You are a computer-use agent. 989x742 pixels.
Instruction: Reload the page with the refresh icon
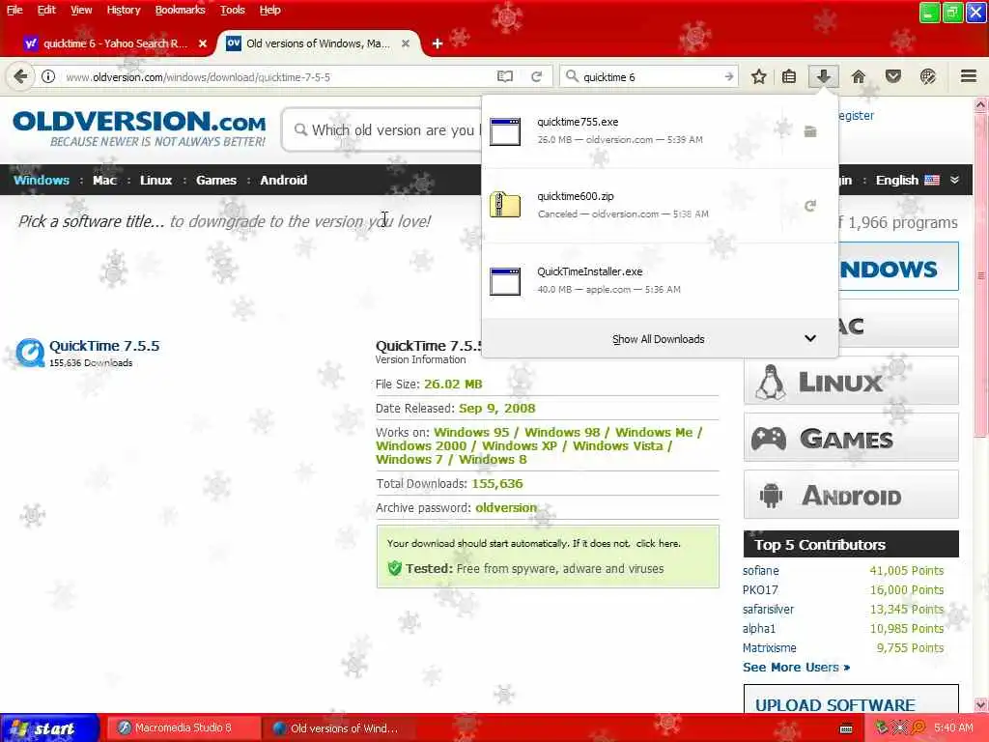click(536, 77)
